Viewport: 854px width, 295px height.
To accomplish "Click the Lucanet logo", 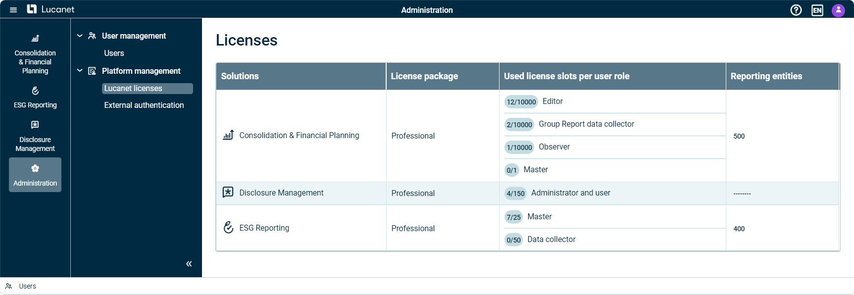I will 50,9.
